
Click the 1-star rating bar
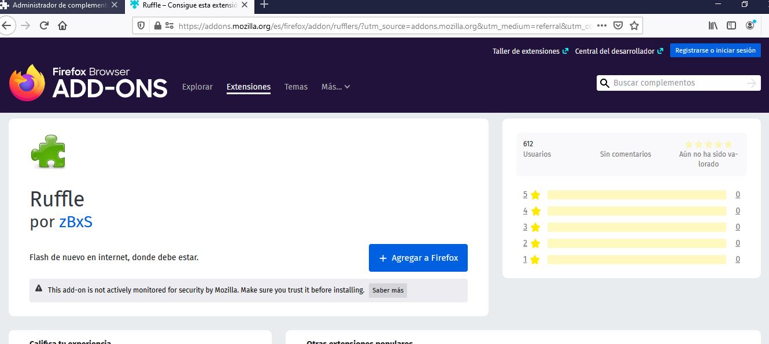(x=637, y=260)
